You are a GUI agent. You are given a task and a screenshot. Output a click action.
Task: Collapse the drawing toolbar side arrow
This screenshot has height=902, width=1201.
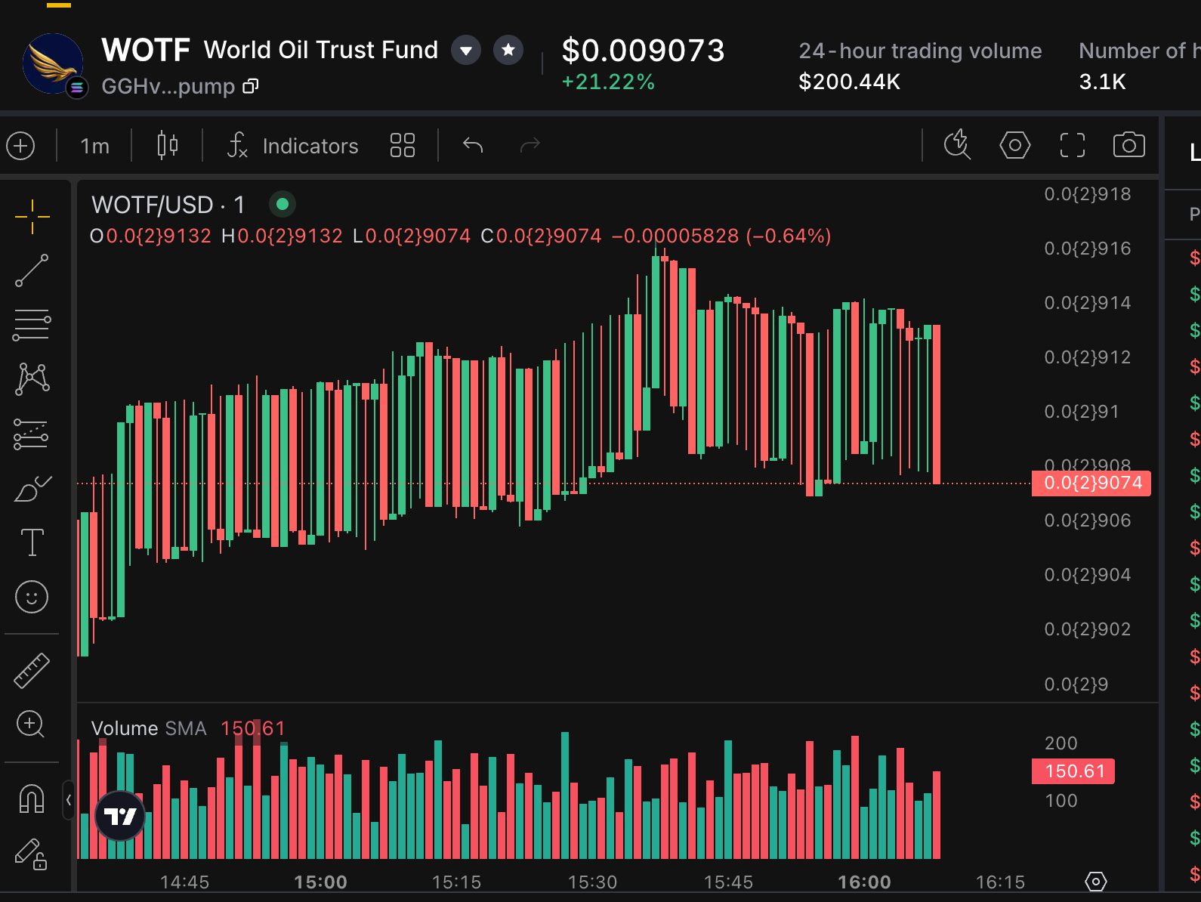coord(68,801)
